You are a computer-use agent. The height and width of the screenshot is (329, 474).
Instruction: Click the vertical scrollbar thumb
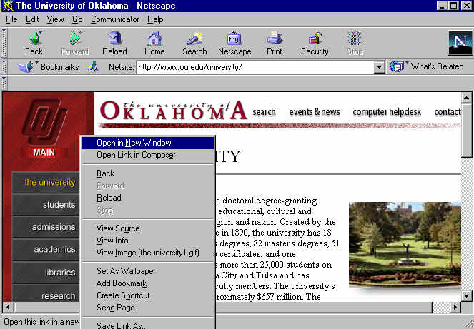[x=466, y=131]
